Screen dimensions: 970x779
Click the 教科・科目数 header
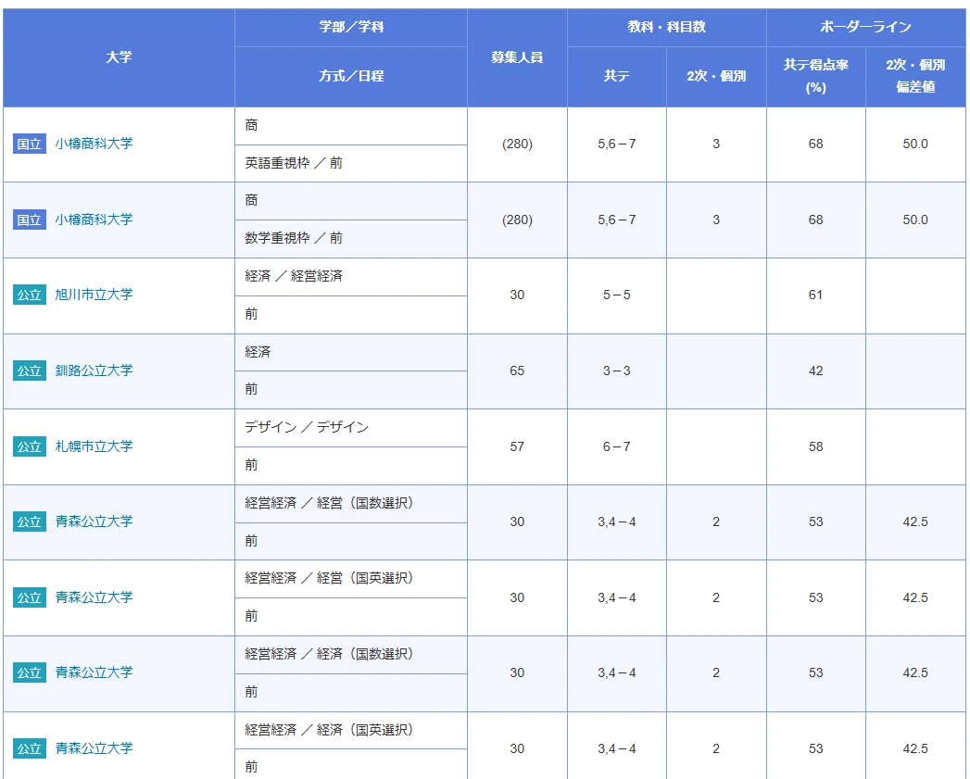point(666,27)
